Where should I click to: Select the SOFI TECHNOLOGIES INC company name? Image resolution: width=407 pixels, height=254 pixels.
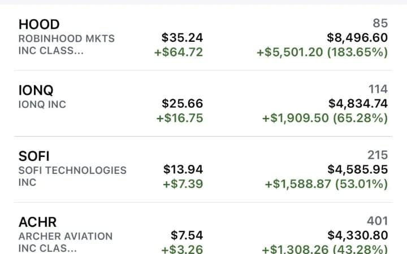(72, 176)
